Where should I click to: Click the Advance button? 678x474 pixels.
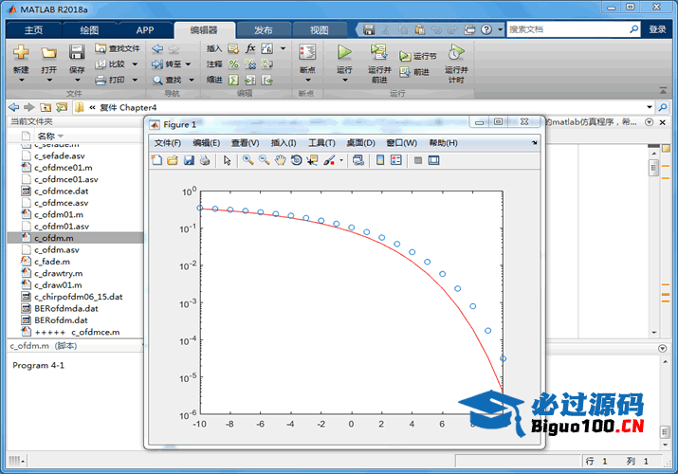point(414,72)
